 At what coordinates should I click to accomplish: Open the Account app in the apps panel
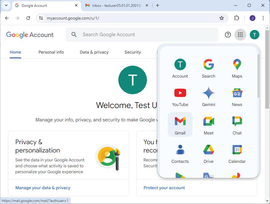tap(180, 68)
